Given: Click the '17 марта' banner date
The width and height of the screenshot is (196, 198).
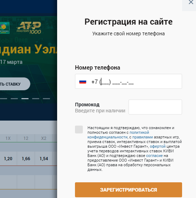Looking at the screenshot, I should [11, 62].
